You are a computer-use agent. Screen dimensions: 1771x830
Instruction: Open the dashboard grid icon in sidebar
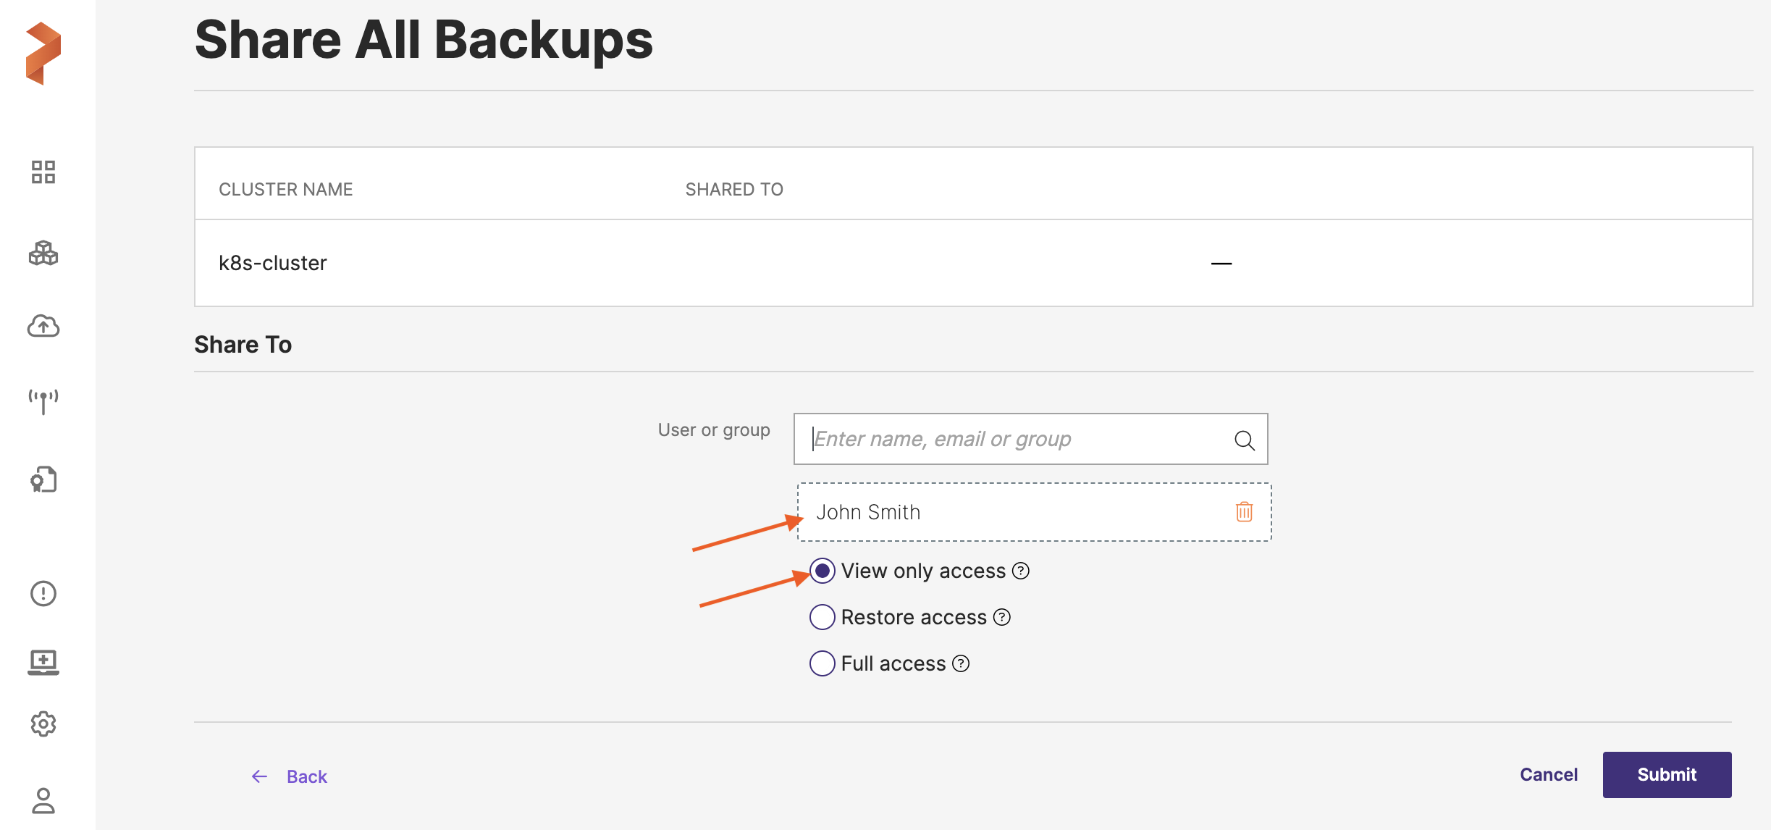[43, 172]
